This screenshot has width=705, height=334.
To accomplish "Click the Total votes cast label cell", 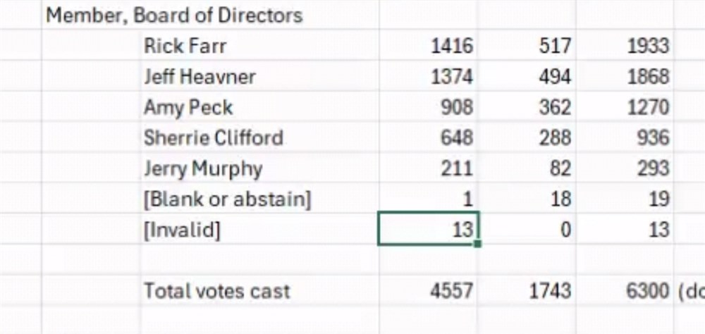I will tap(260, 291).
